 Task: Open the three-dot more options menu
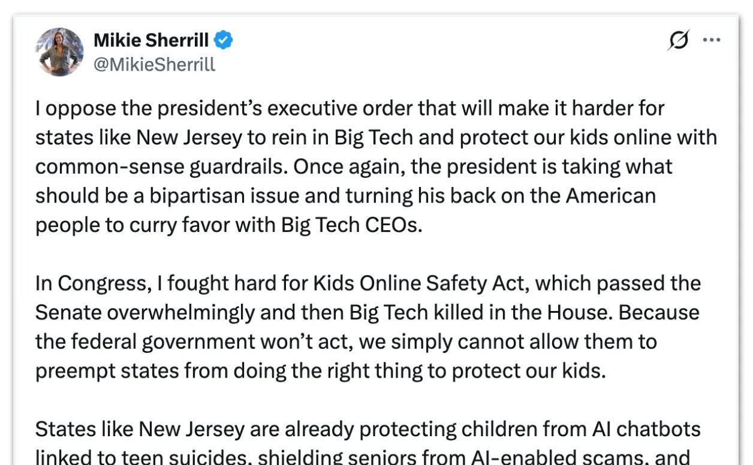(711, 40)
